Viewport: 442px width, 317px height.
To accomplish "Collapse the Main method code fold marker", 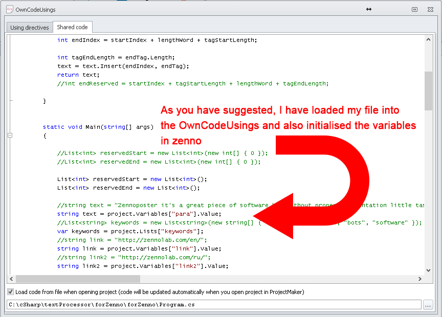I will click(10, 135).
